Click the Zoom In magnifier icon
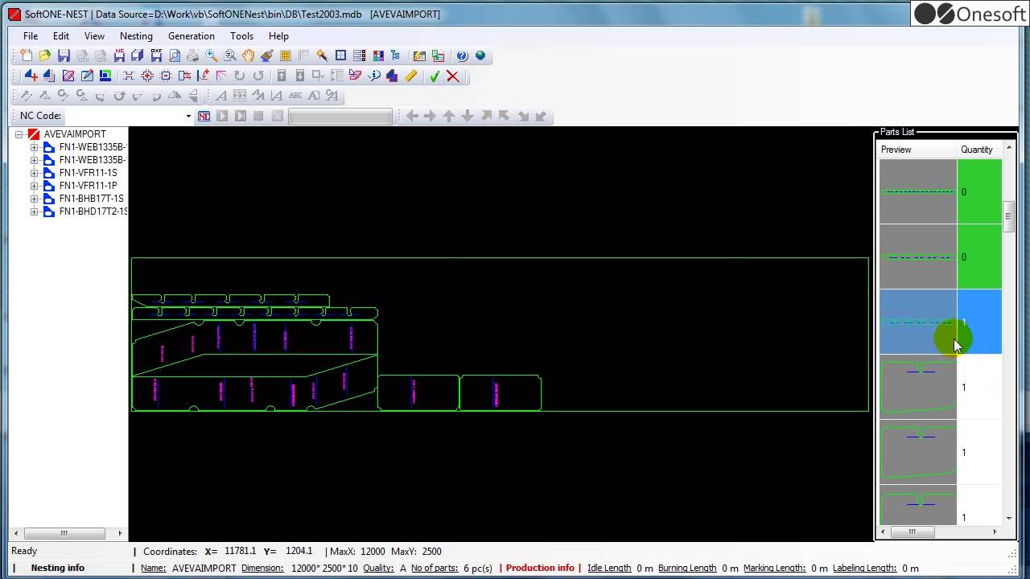The height and width of the screenshot is (579, 1030). tap(212, 55)
